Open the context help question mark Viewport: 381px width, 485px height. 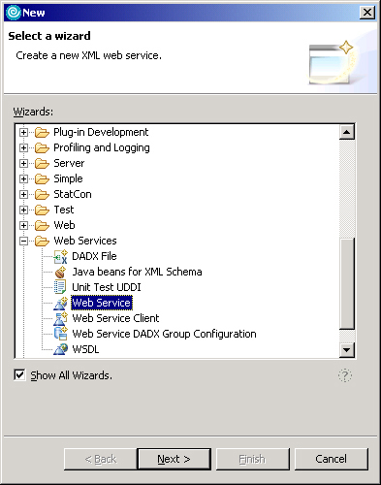coord(345,375)
